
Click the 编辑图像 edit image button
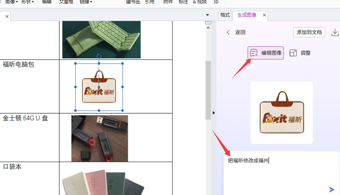point(266,53)
